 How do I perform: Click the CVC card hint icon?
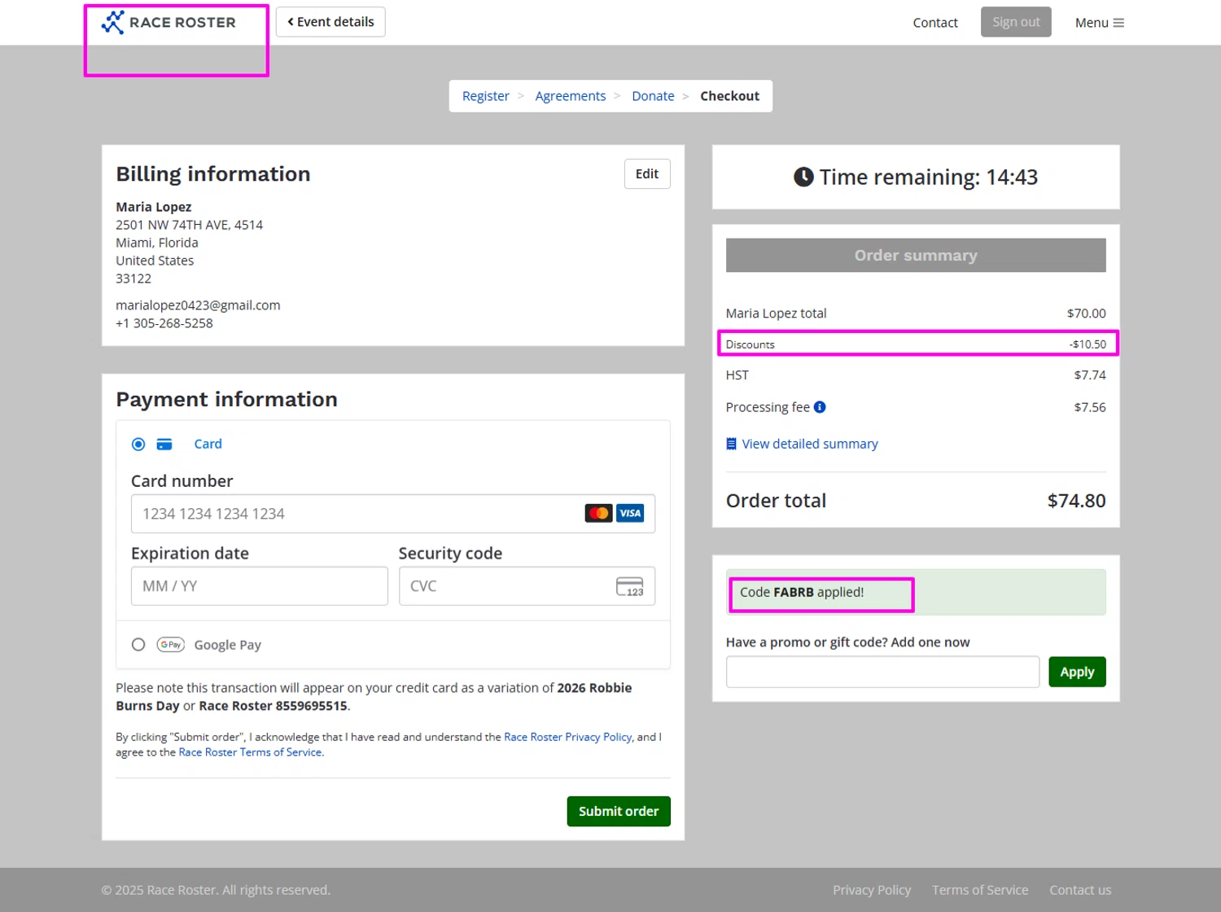tap(630, 586)
